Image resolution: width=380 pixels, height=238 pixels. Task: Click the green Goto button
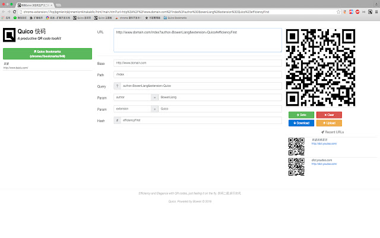[301, 115]
